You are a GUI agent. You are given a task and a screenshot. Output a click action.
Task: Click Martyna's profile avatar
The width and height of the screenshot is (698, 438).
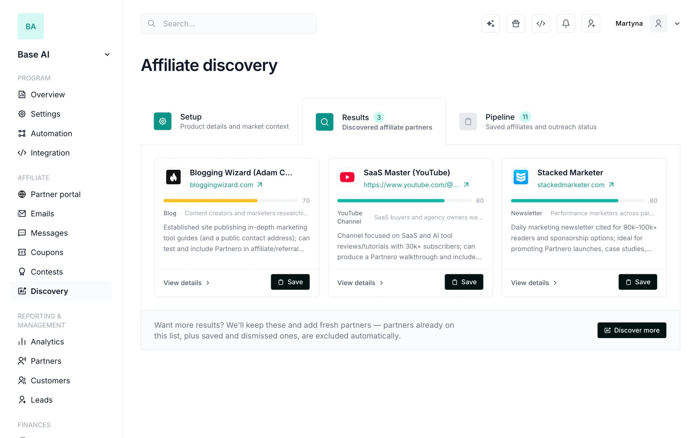tap(658, 24)
